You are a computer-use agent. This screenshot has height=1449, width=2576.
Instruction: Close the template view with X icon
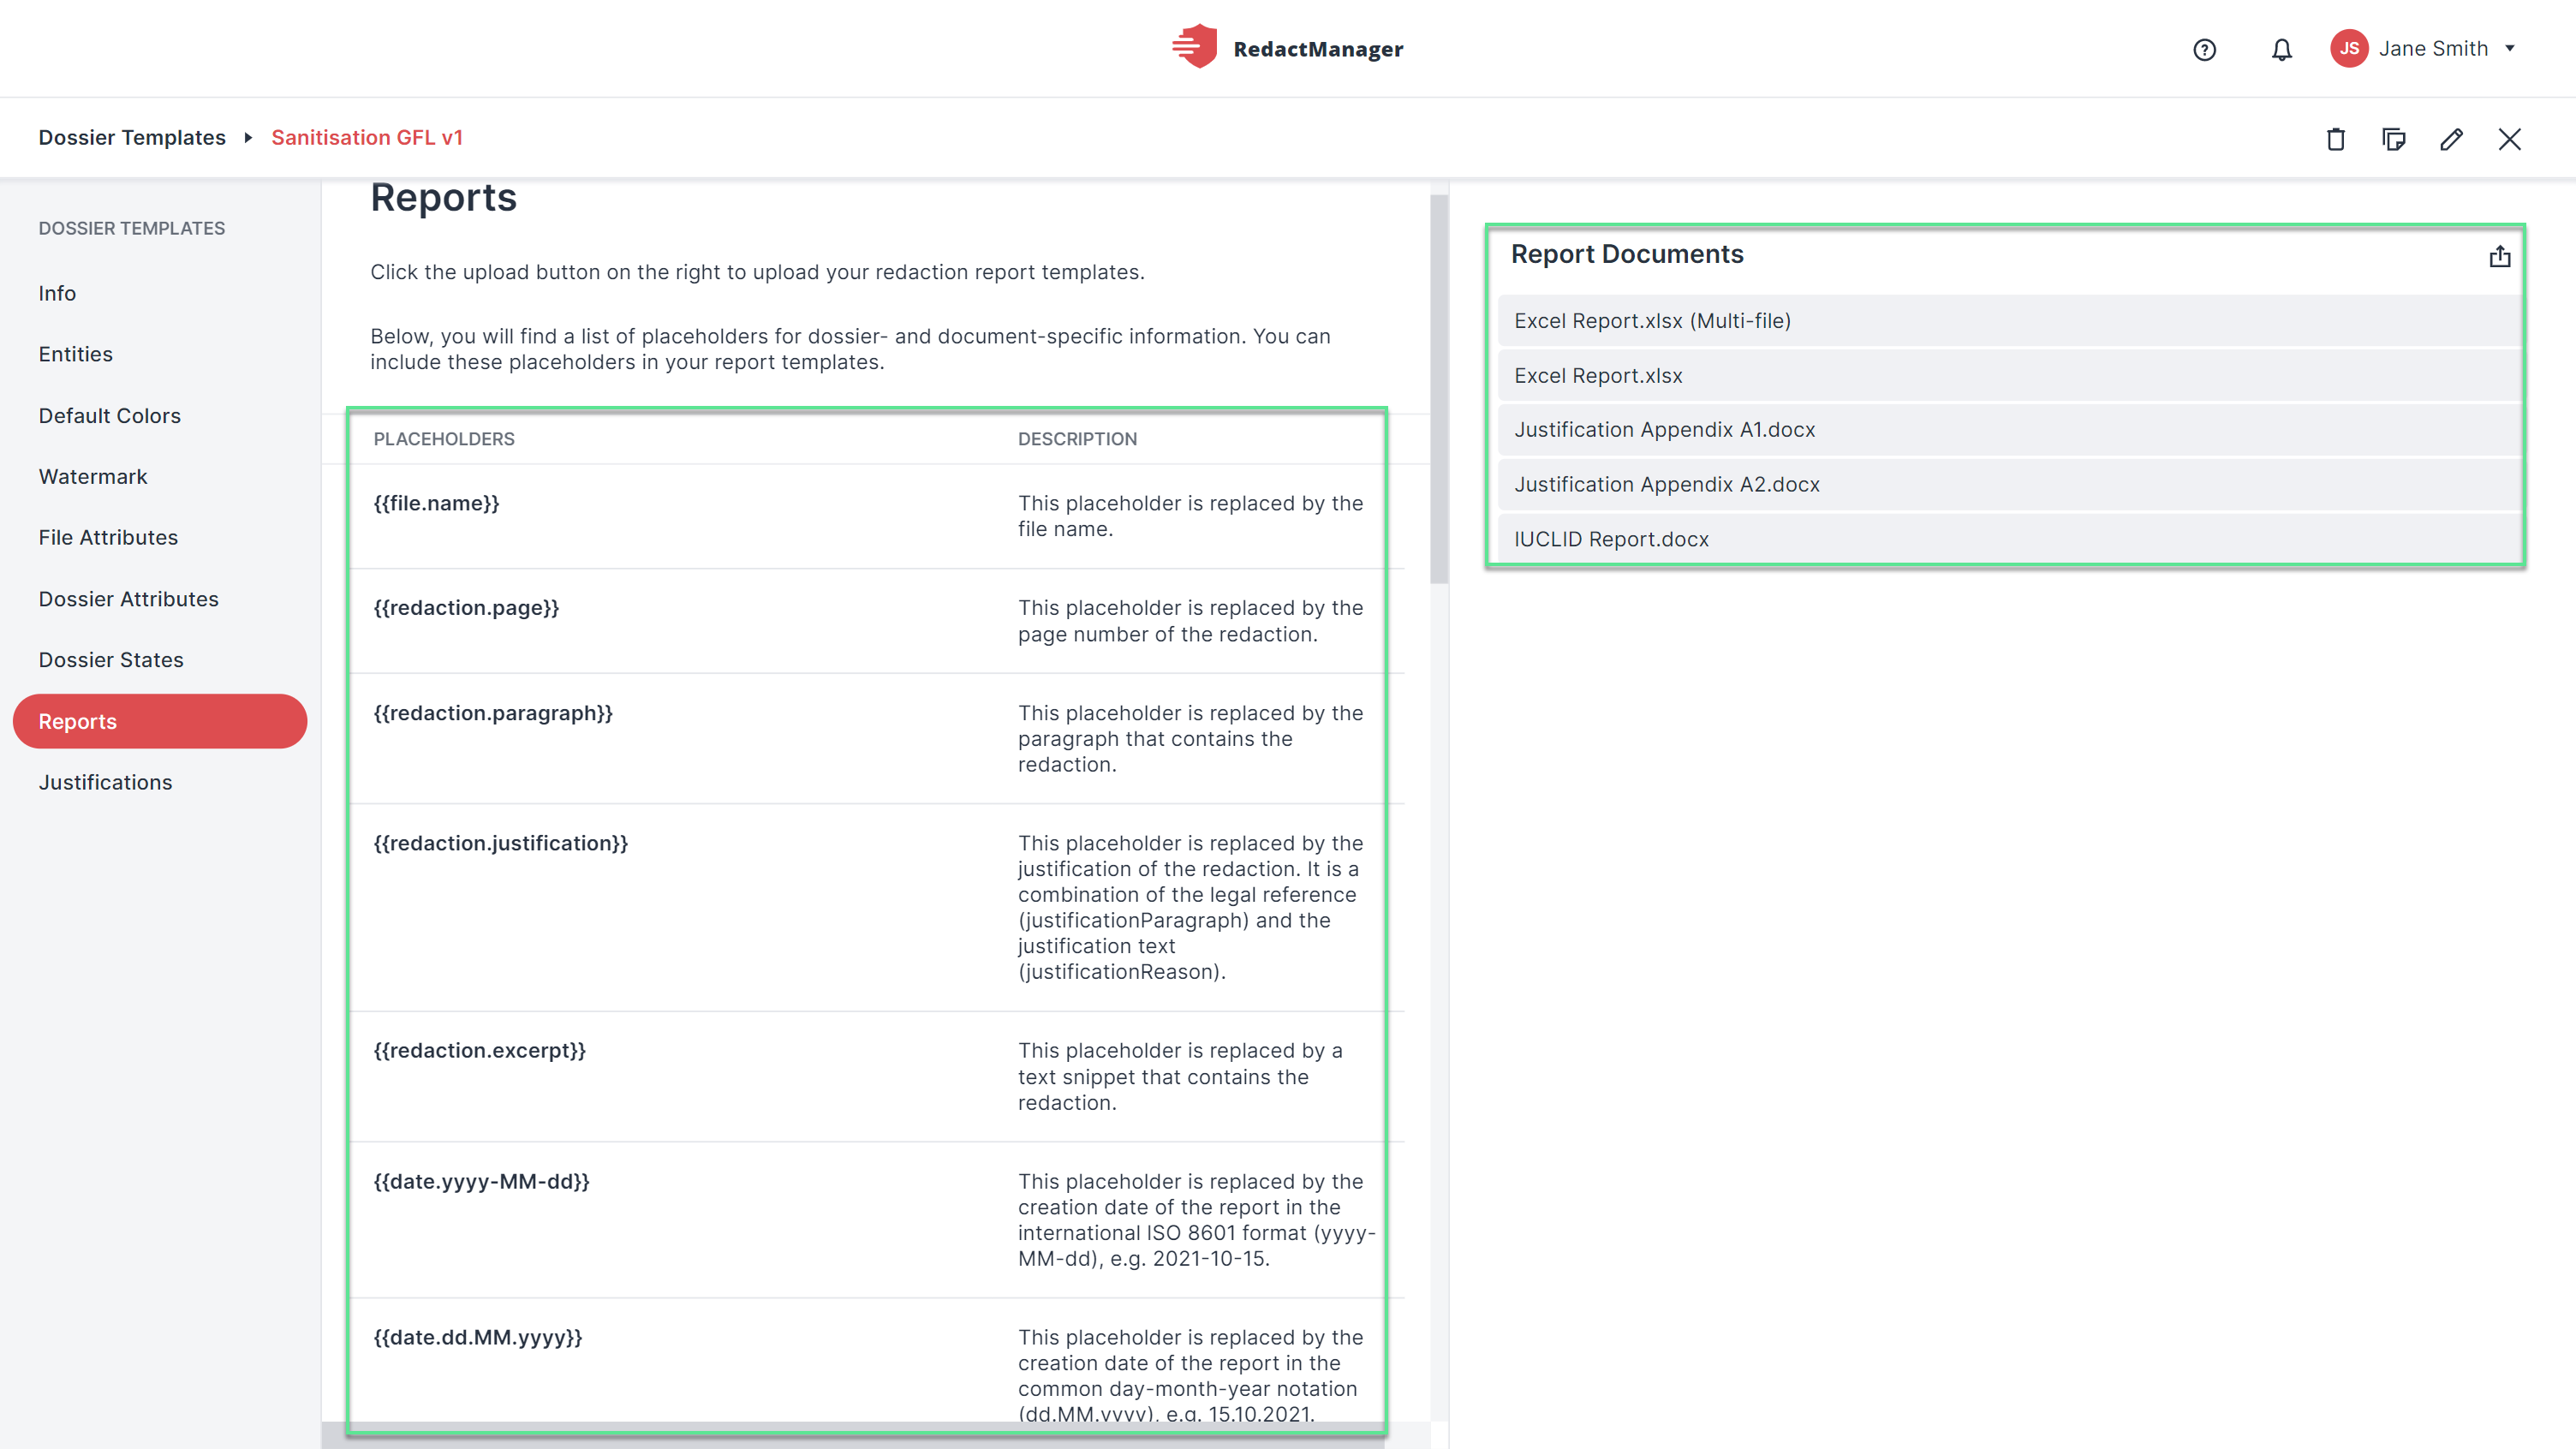tap(2509, 139)
